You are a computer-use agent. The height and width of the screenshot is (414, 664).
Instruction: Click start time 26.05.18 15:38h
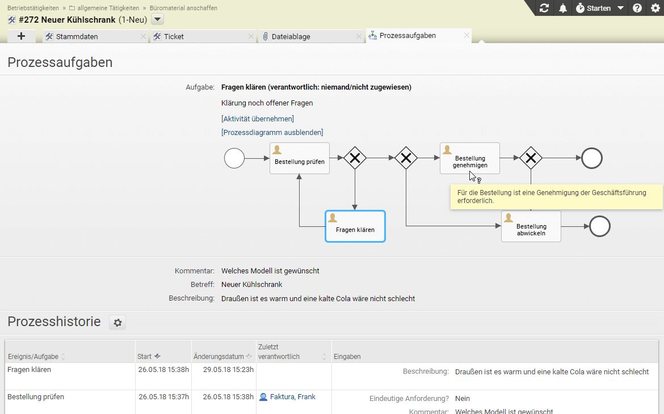point(163,370)
